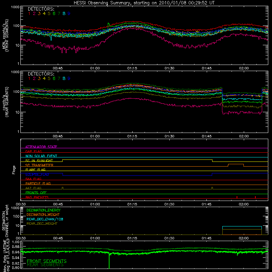Image resolution: width=272 pixels, height=272 pixels.
Task: Click the ECLIPSE_FLAG label
Action: pyautogui.click(x=37, y=174)
